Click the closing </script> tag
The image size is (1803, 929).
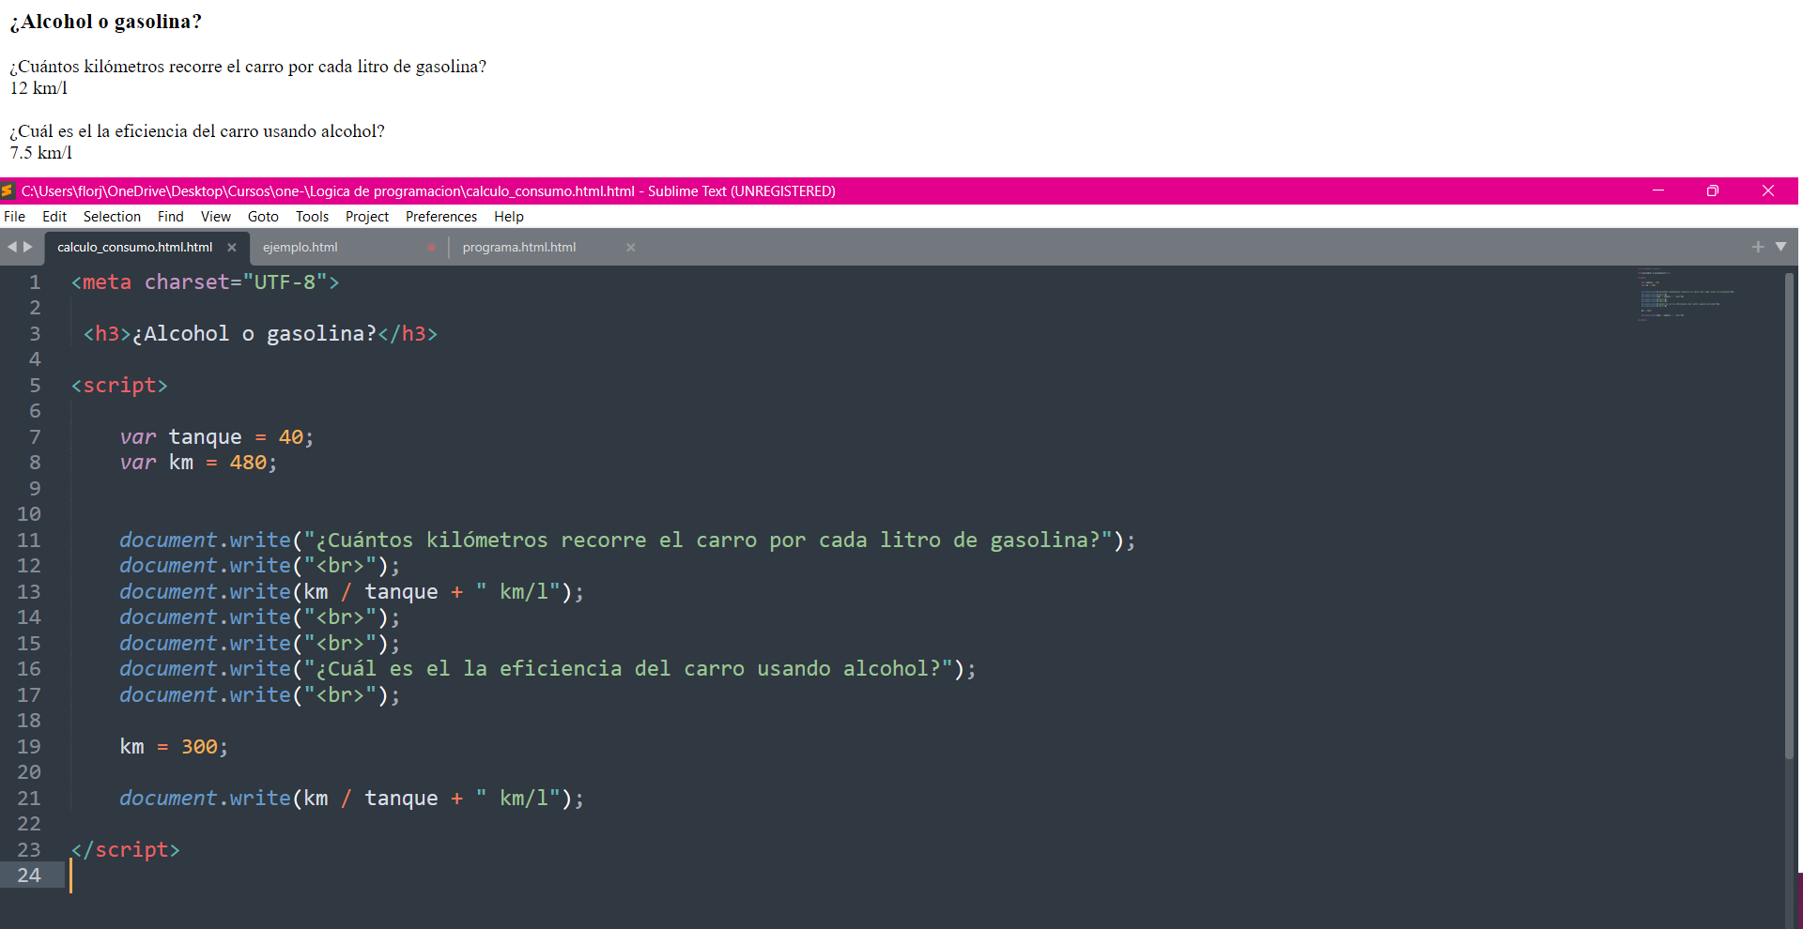(125, 850)
